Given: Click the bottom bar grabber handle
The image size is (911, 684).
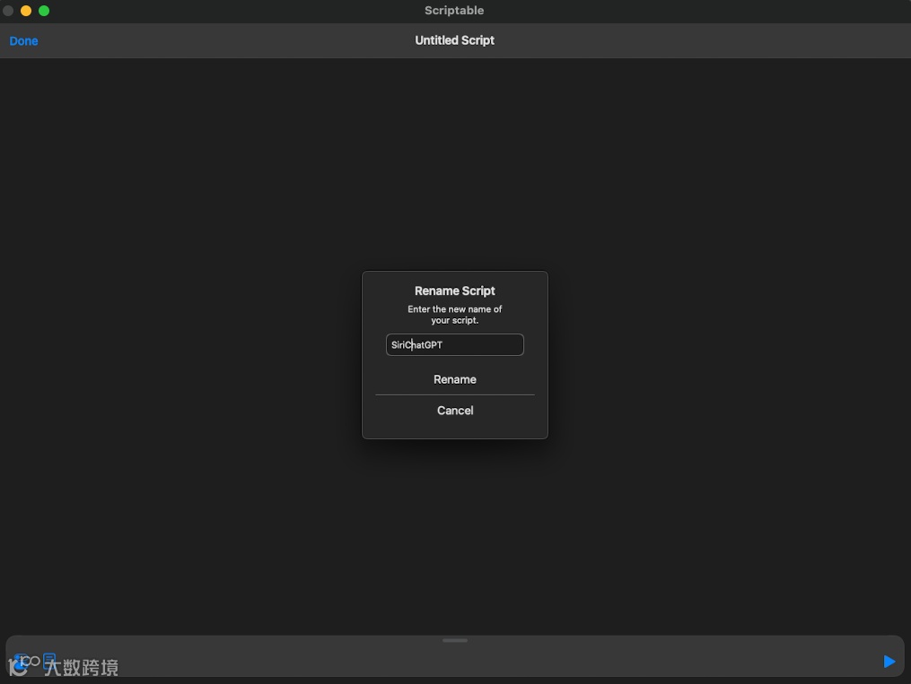Looking at the screenshot, I should coord(455,640).
